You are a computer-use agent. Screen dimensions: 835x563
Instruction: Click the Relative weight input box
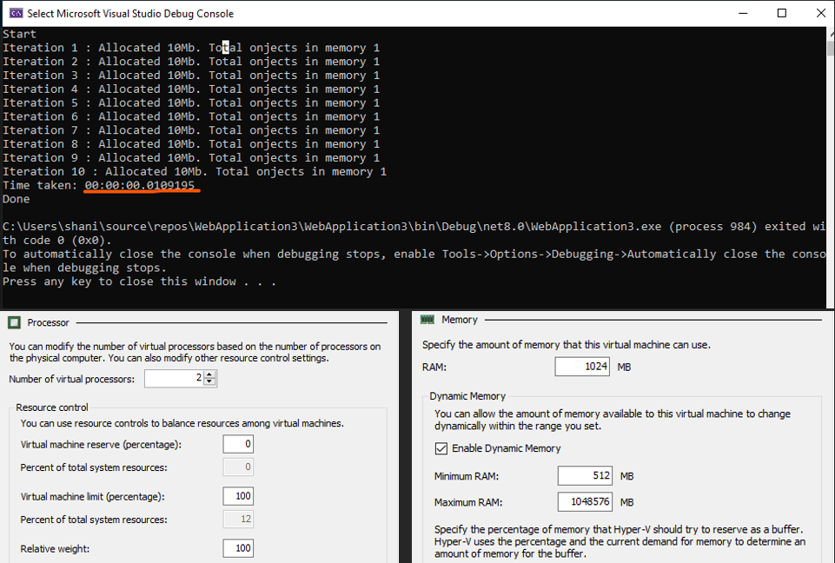tap(237, 548)
